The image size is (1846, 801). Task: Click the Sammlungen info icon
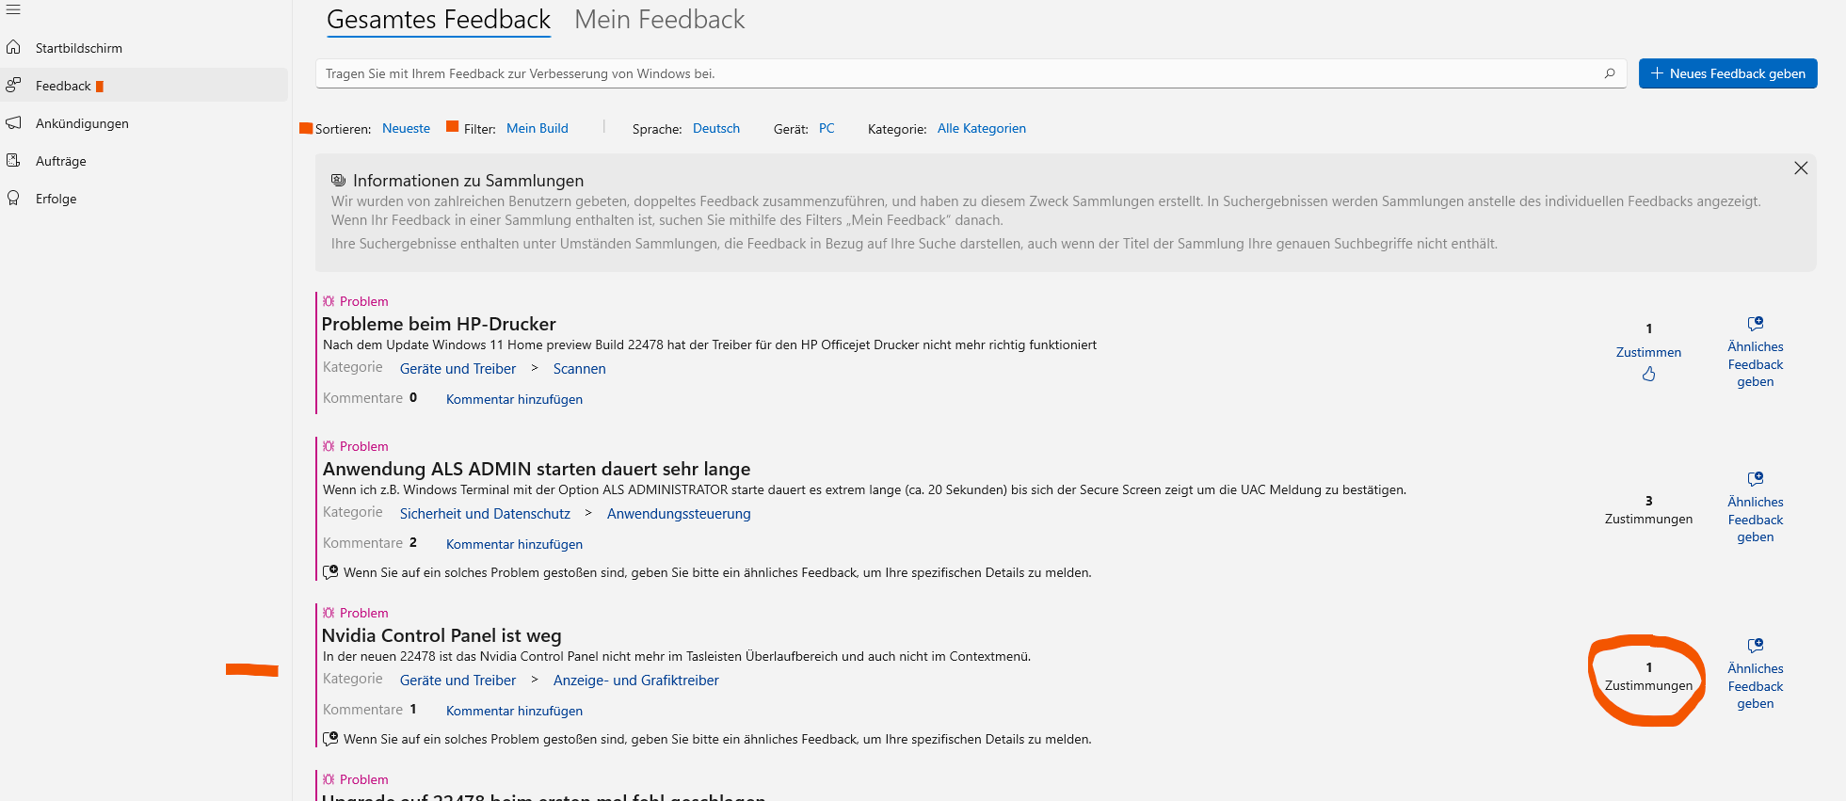point(338,180)
